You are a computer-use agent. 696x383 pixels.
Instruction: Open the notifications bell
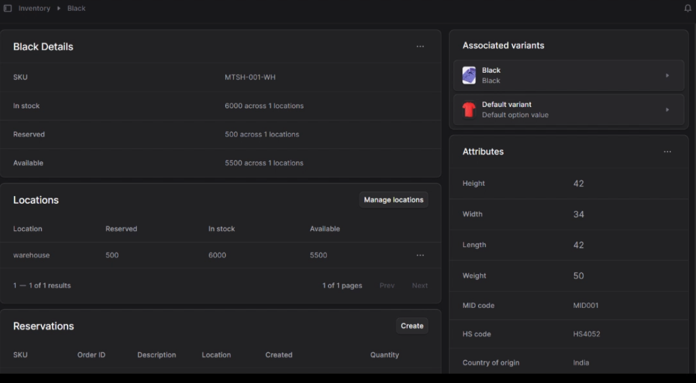click(686, 8)
